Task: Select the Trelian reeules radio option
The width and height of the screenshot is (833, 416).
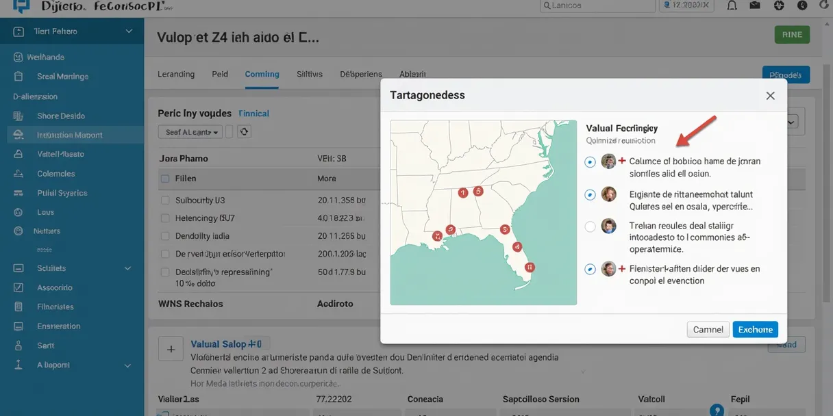Action: pyautogui.click(x=590, y=226)
